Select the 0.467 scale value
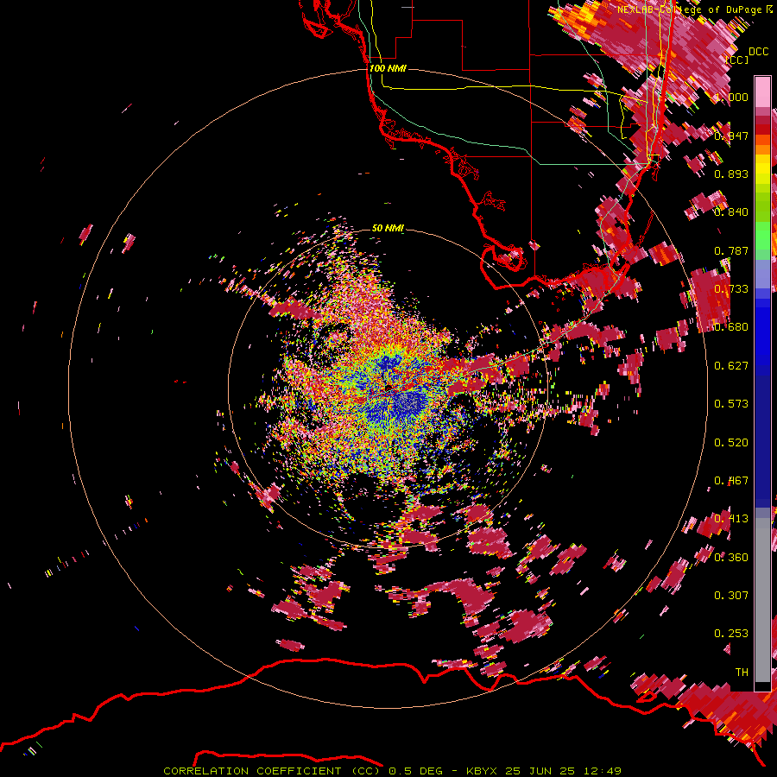The image size is (777, 777). (731, 481)
